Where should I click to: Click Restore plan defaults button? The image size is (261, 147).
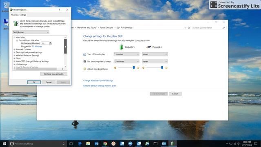[54, 74]
